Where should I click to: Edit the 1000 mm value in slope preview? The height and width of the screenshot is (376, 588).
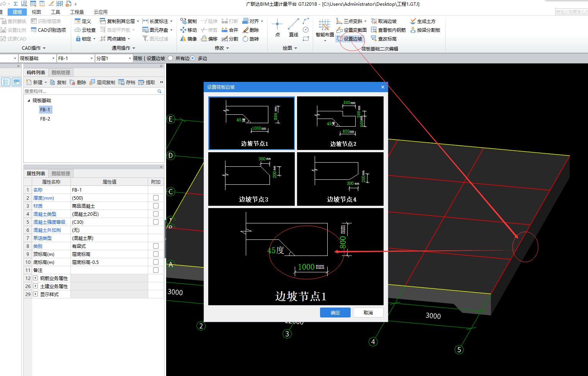[x=311, y=267]
